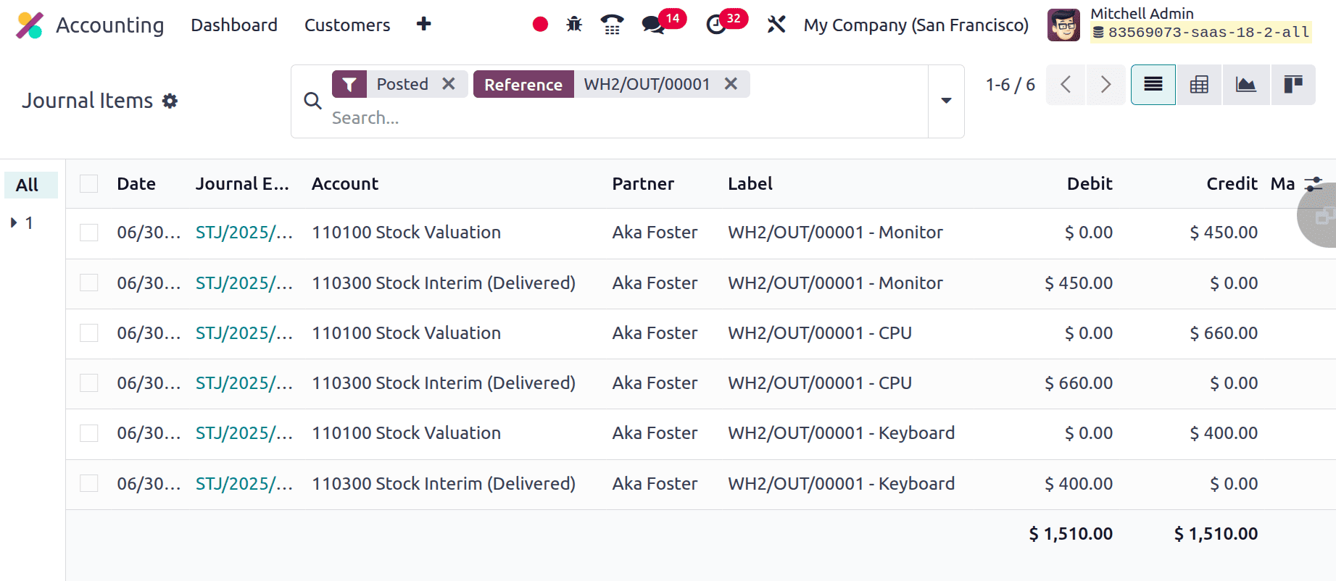Click the red recording dot icon
This screenshot has width=1336, height=581.
(540, 25)
